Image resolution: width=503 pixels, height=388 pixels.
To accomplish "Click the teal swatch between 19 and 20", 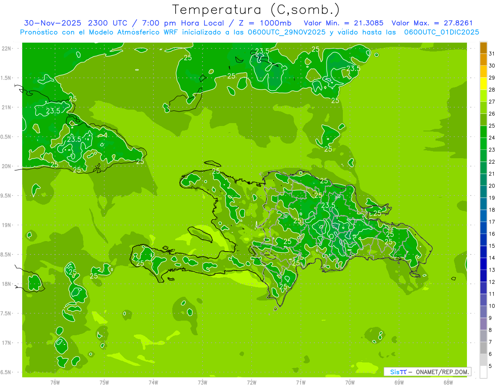I will 483,192.
